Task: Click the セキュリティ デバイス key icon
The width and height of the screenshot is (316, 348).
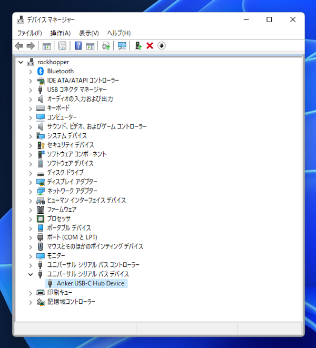Action: click(x=41, y=145)
